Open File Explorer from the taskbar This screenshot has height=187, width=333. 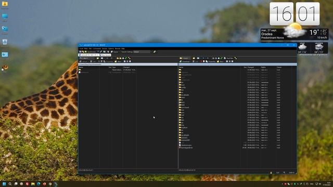[33, 184]
